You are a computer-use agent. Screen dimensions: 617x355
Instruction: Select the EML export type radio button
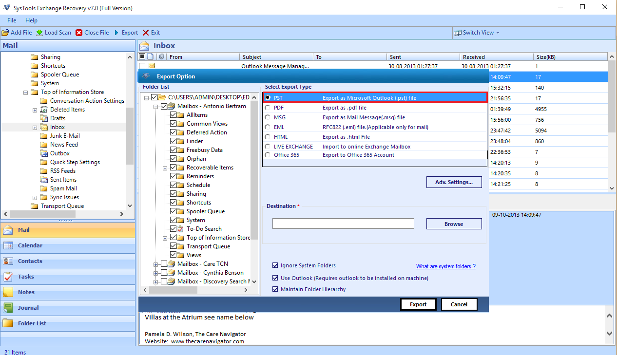tap(268, 127)
